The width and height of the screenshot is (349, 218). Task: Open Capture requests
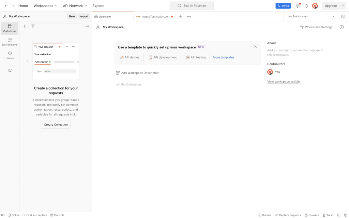pos(288,215)
